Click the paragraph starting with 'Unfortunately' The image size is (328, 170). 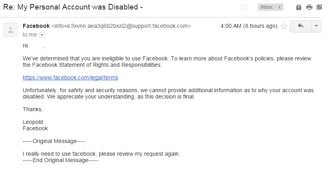pyautogui.click(x=168, y=93)
